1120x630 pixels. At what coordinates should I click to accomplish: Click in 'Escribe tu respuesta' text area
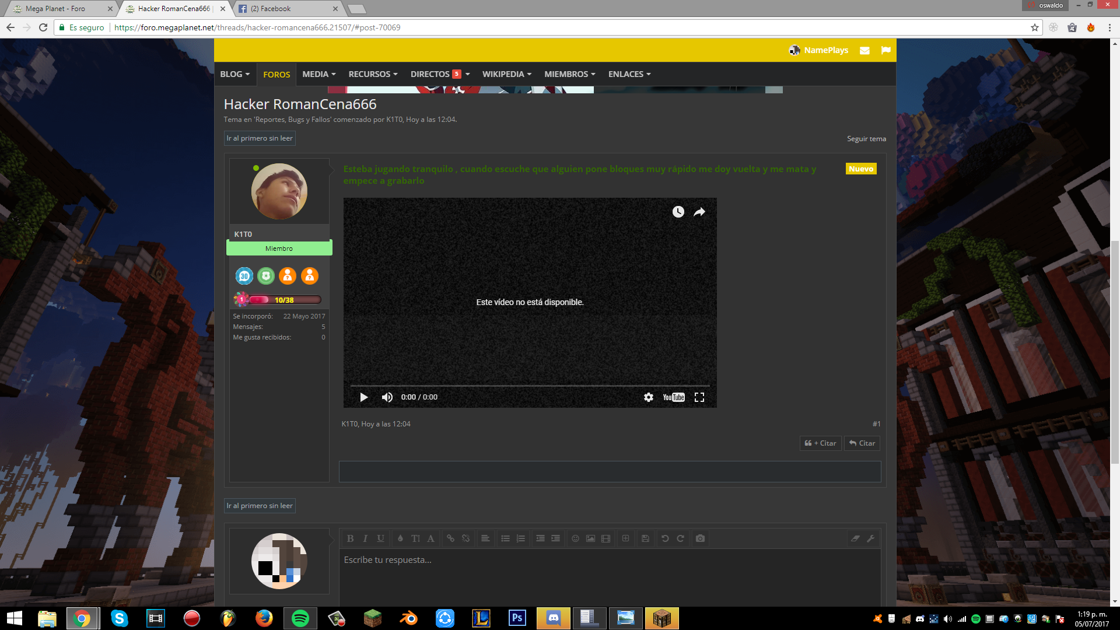pos(610,577)
